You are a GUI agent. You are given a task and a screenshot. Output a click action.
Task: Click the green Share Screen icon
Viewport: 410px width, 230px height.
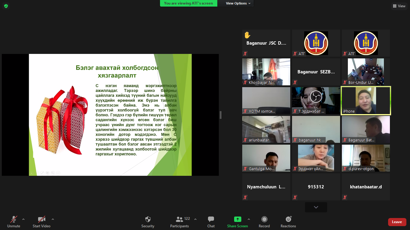click(x=237, y=219)
